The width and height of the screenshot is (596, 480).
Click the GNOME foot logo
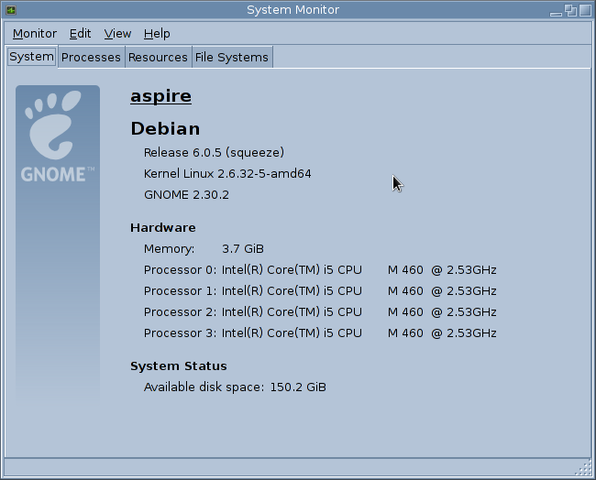coord(58,135)
